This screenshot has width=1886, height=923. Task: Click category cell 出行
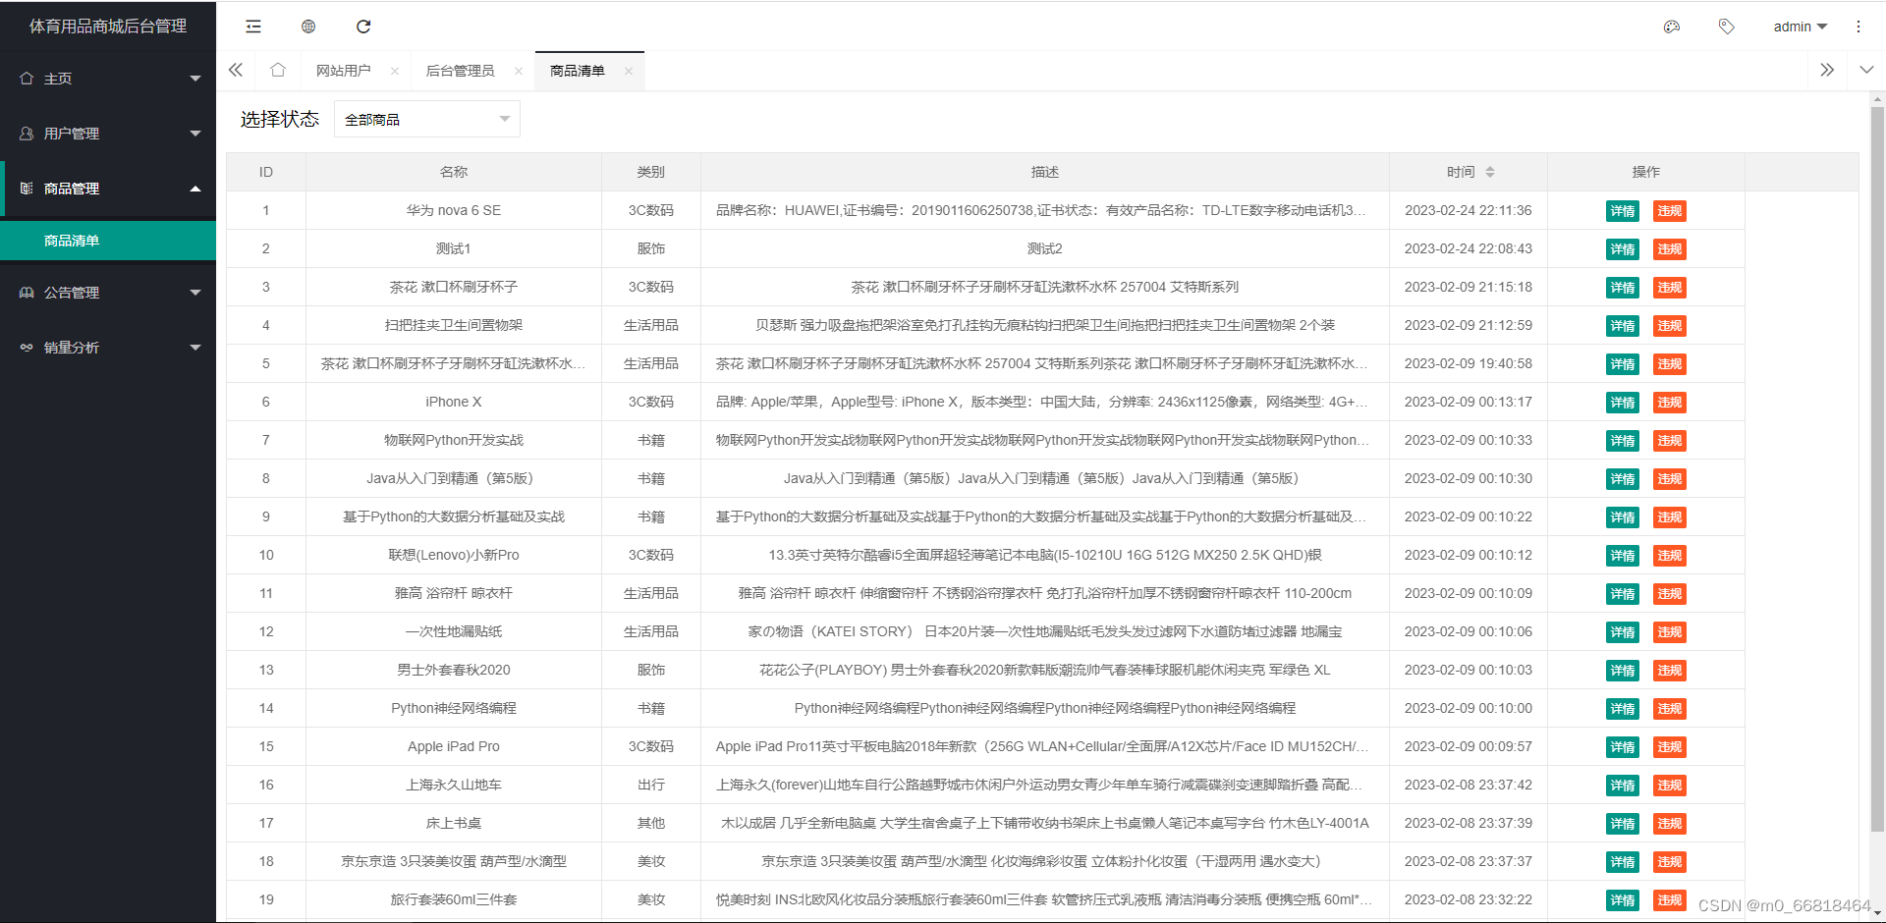click(651, 785)
